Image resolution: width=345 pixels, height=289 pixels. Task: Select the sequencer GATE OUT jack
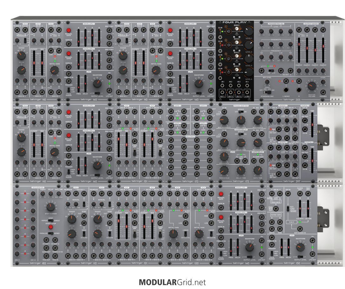tap(46, 248)
